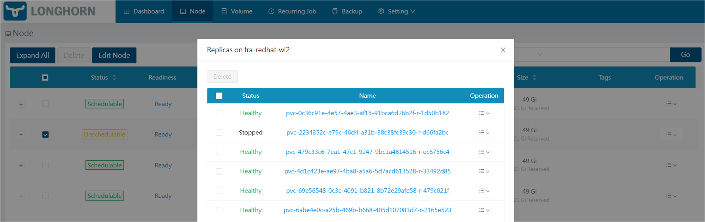The height and width of the screenshot is (222, 705).
Task: Sort nodes by the Status column arrows
Action: [114, 78]
